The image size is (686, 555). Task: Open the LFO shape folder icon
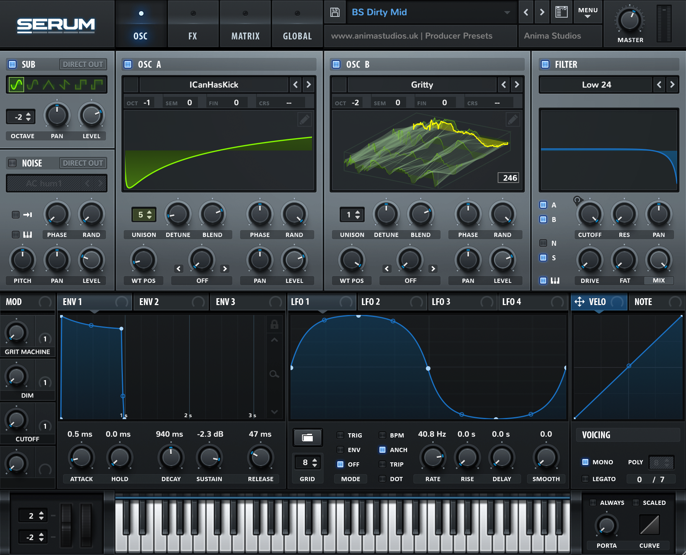pyautogui.click(x=307, y=437)
